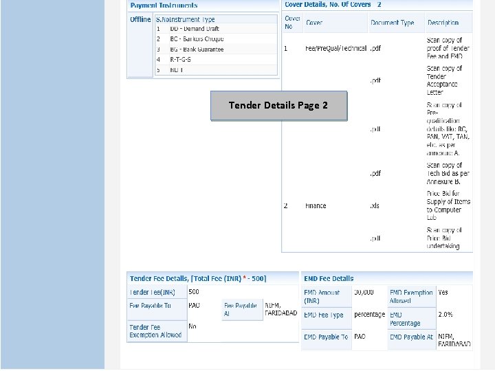
Task: Click the 500 tender fee value
Action: coord(194,292)
